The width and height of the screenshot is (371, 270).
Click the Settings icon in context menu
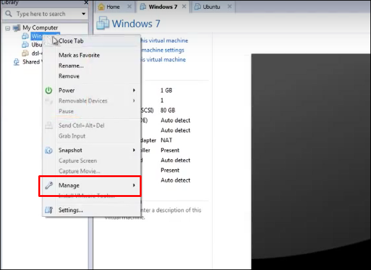point(49,210)
